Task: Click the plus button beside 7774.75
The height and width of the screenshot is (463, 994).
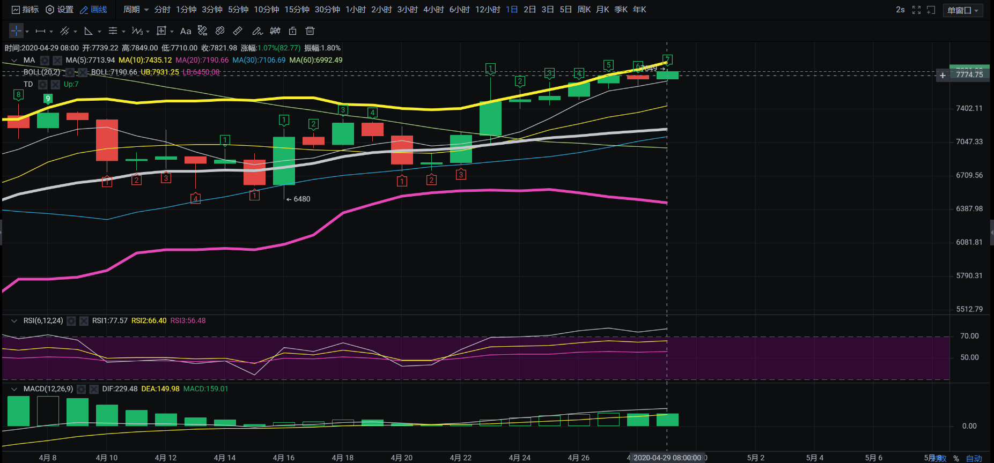Action: (x=943, y=75)
